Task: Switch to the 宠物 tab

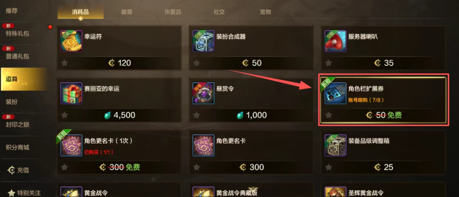Action: [265, 12]
